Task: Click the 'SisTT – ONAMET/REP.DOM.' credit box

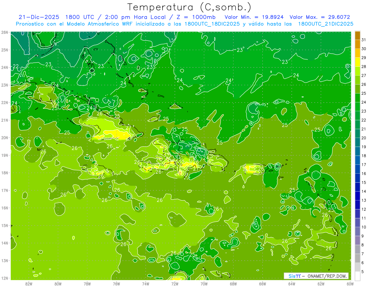Action: tap(316, 276)
